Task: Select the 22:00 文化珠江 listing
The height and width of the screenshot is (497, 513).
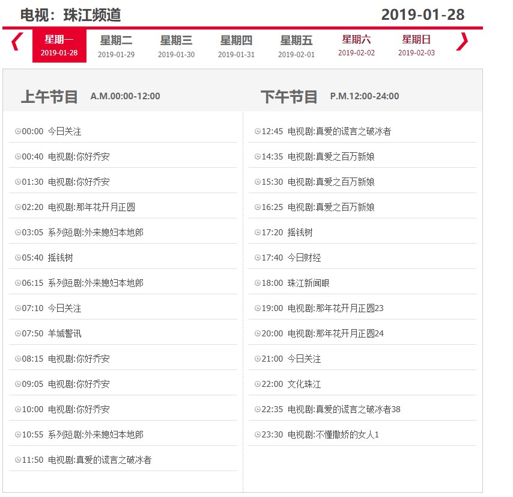Action: pyautogui.click(x=362, y=384)
